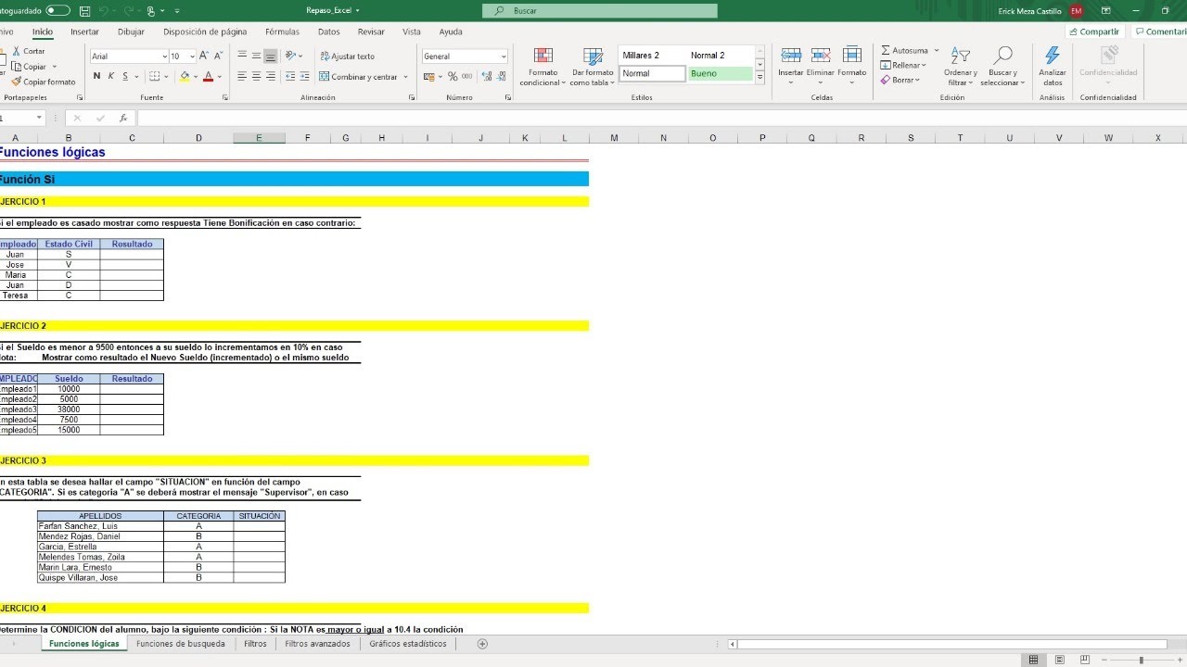Apply percent style format
Viewport: 1187px width, 667px height.
pos(453,77)
